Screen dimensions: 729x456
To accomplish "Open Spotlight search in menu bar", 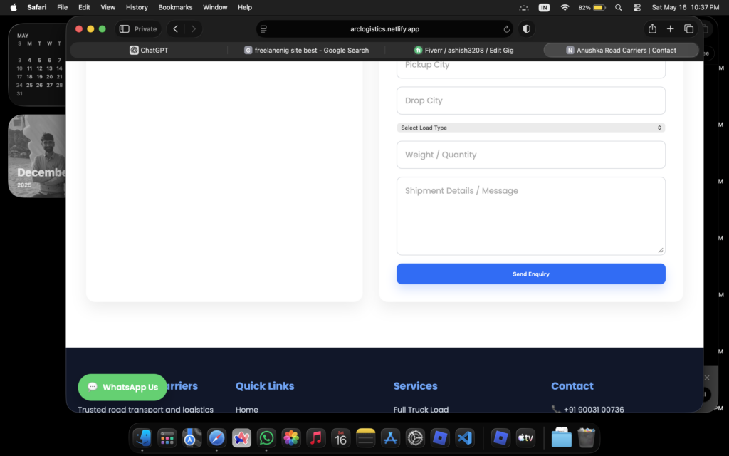I will click(618, 7).
